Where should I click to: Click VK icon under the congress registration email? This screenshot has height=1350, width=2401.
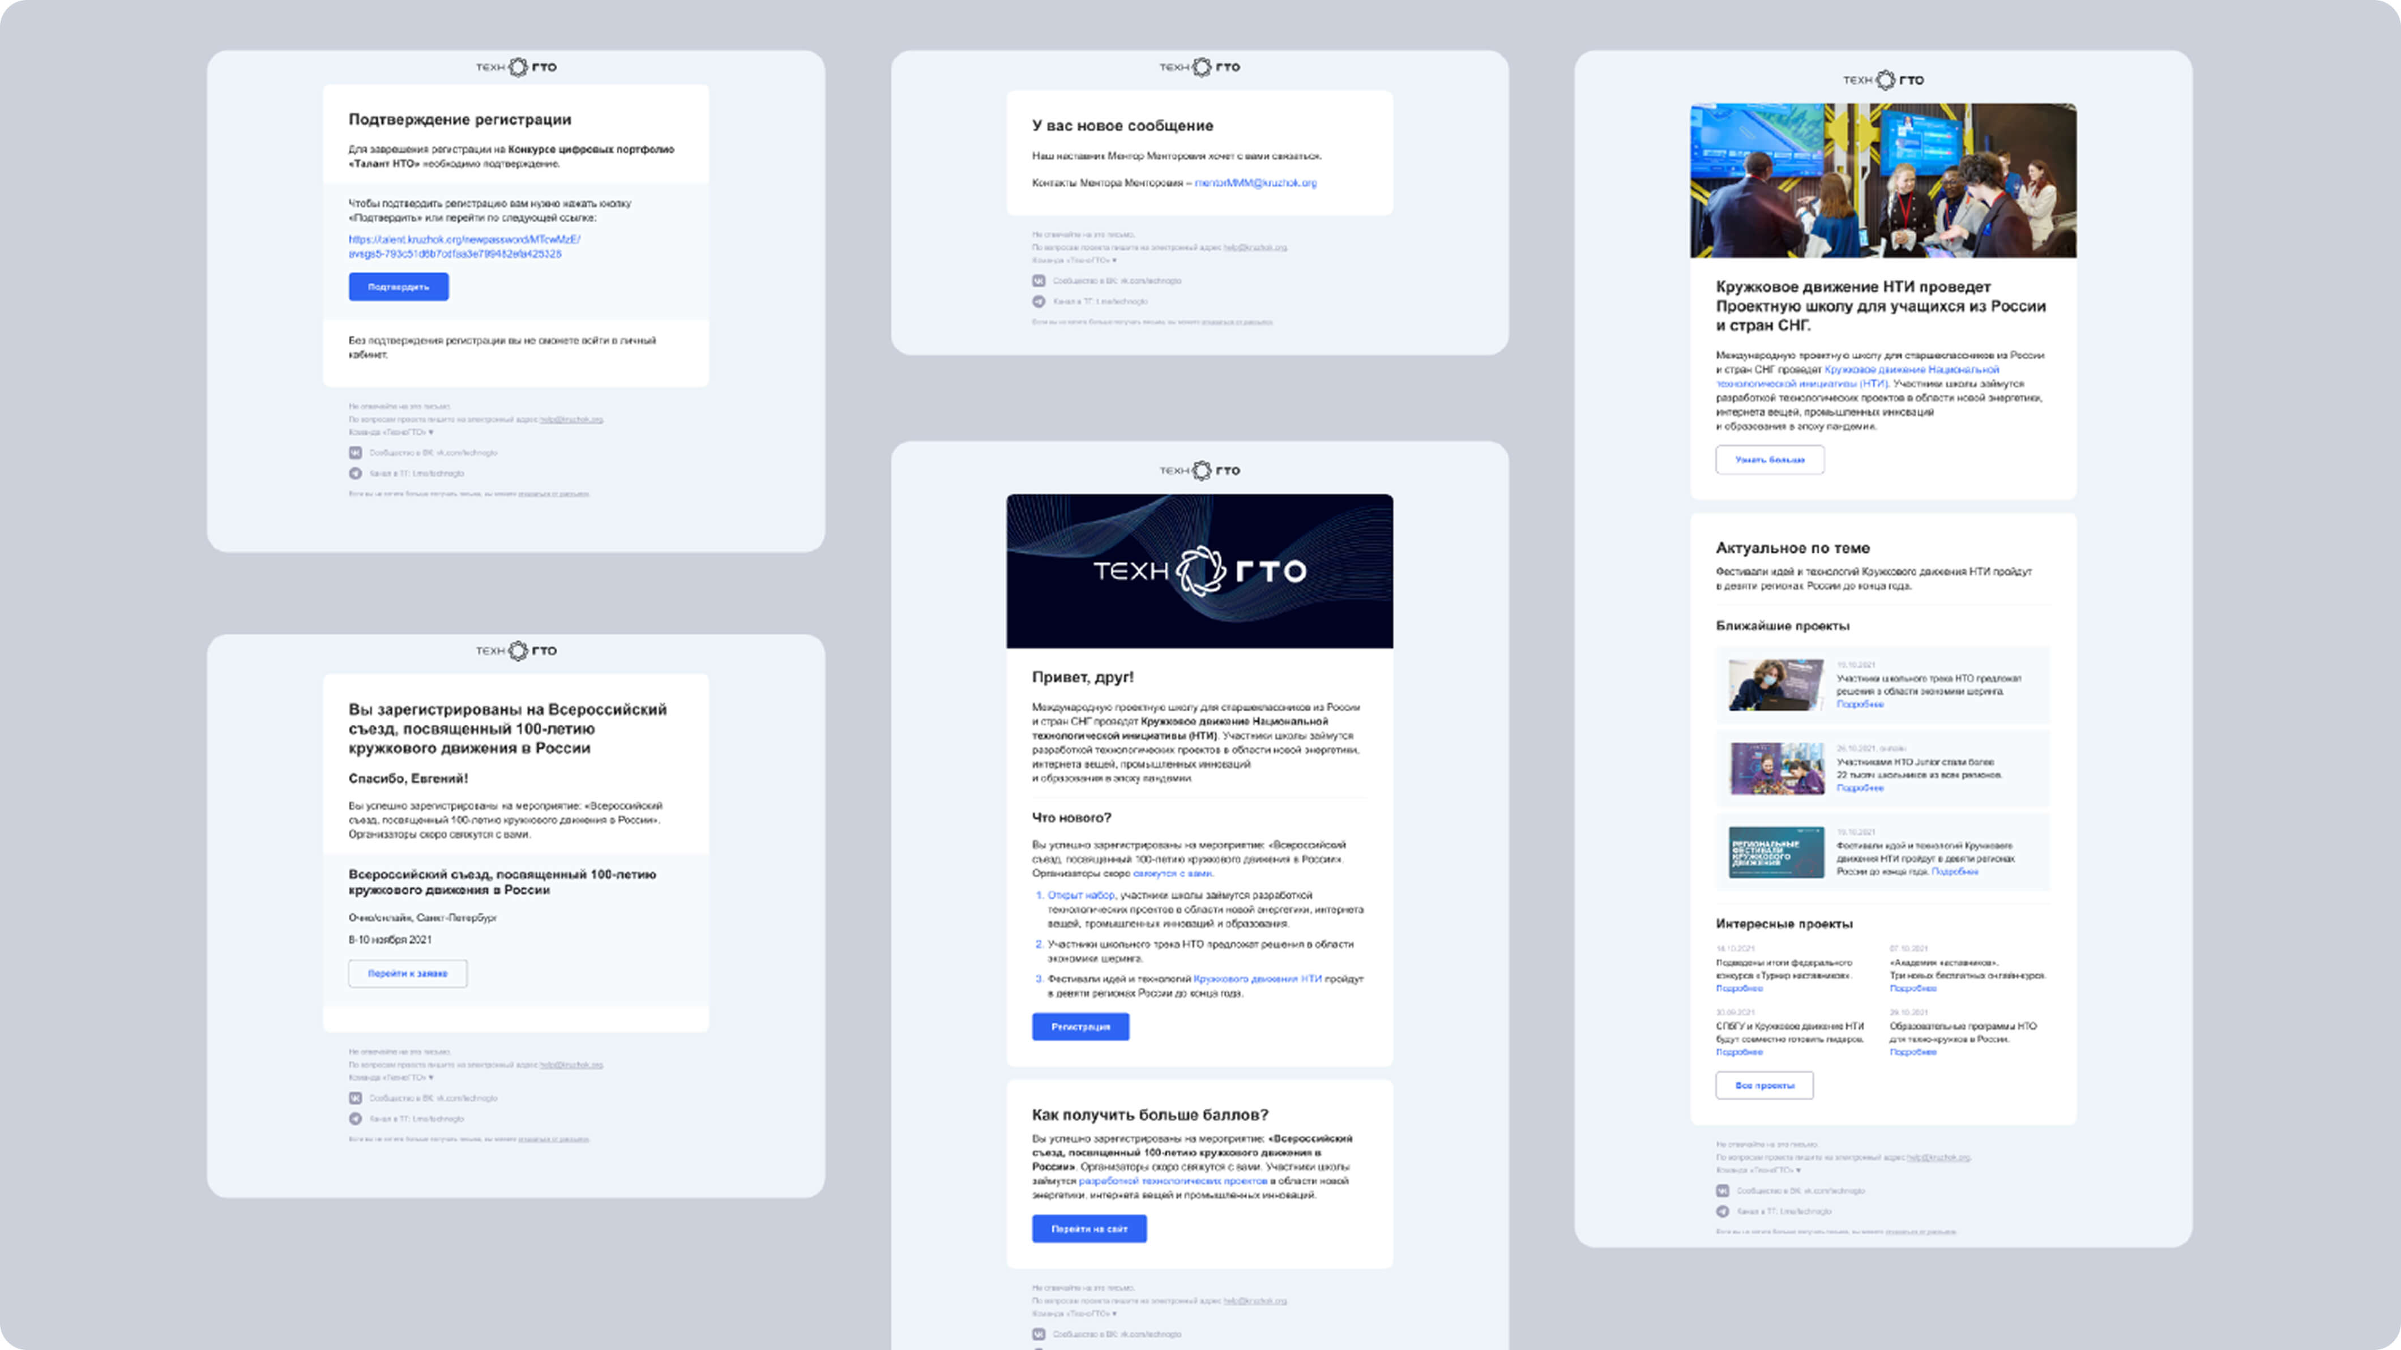[x=355, y=1098]
